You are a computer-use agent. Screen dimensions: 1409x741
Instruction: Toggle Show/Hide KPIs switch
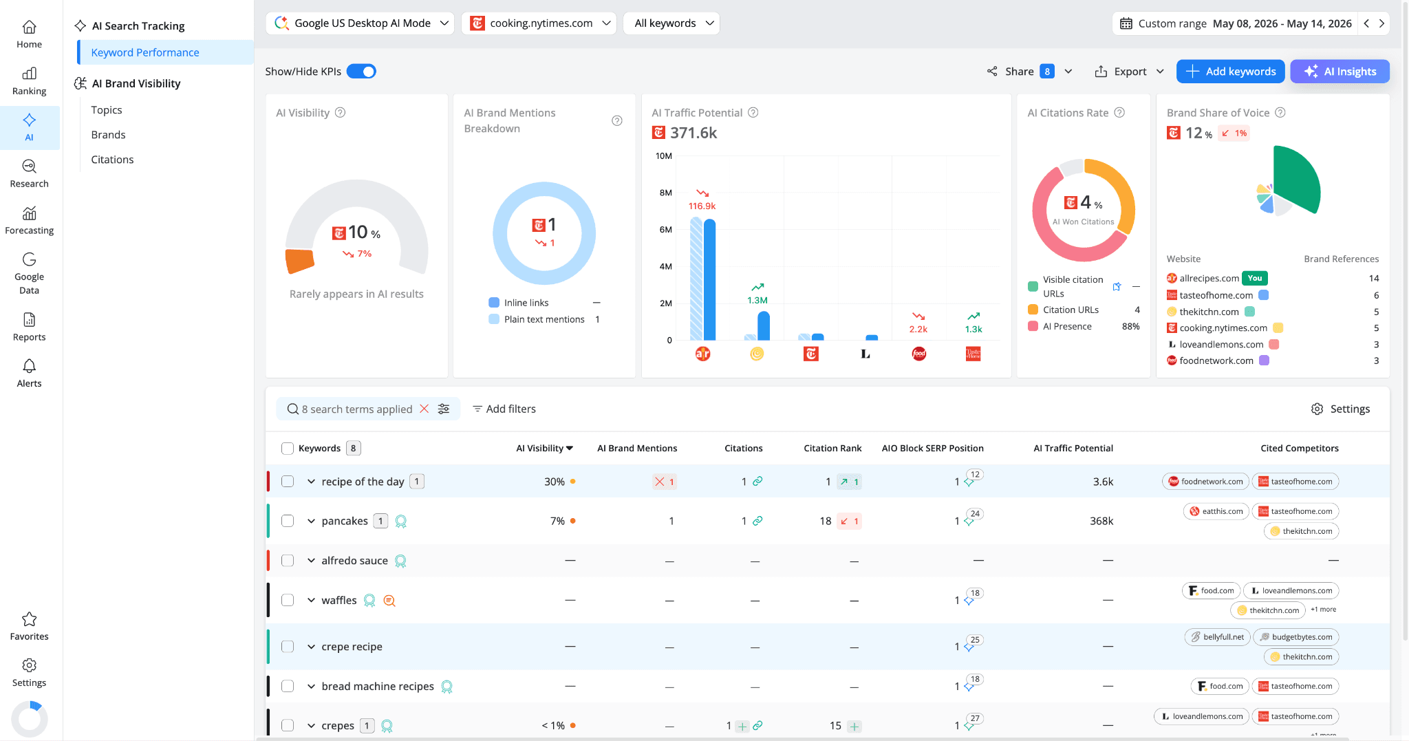(x=361, y=72)
